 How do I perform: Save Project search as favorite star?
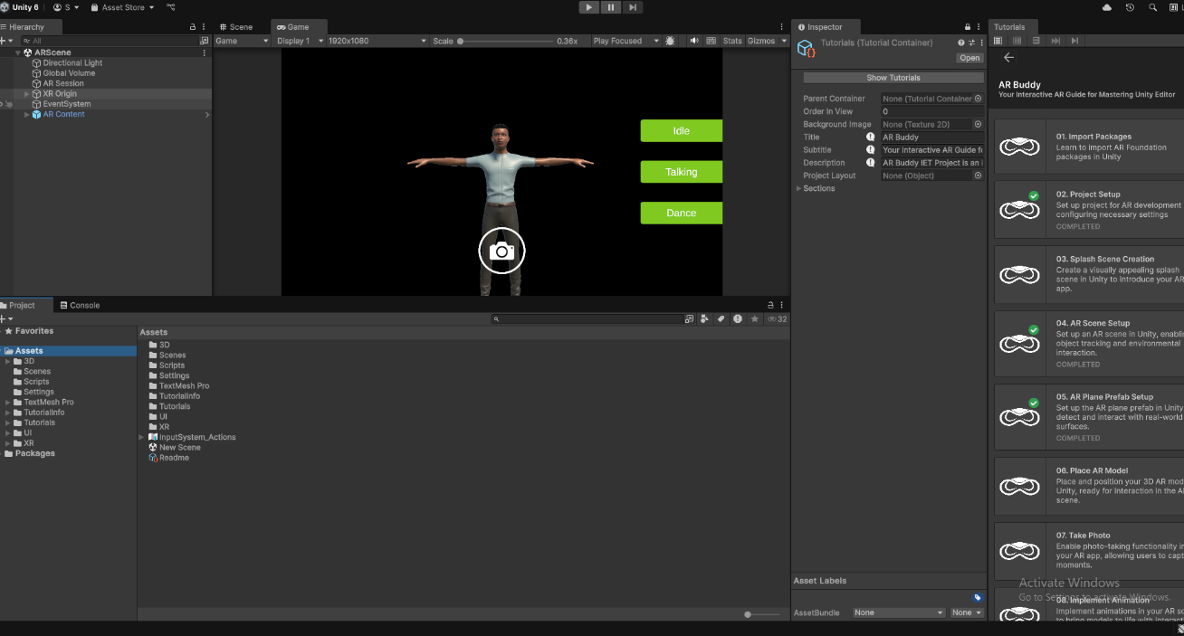(x=754, y=318)
